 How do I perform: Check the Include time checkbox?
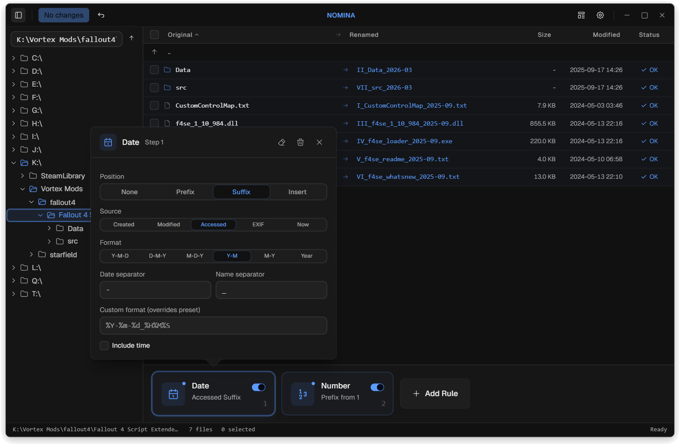coord(104,346)
